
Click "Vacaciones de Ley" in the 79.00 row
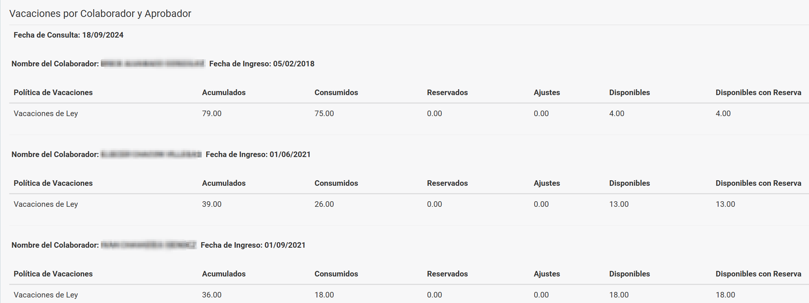(x=46, y=114)
